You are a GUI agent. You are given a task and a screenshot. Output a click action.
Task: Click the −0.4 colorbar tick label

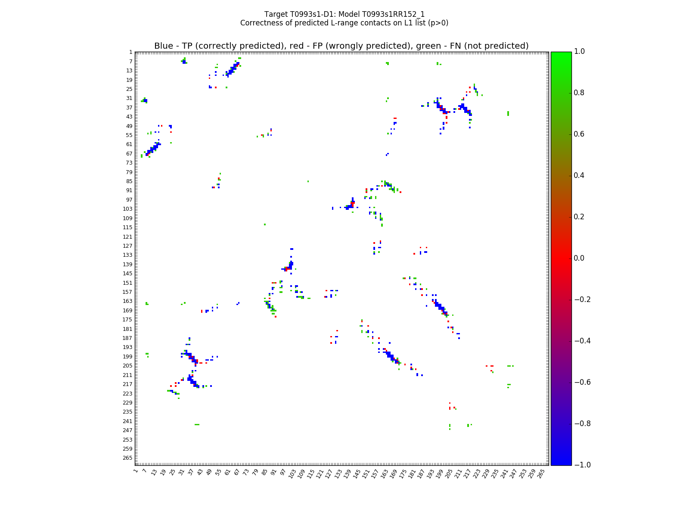coord(581,341)
